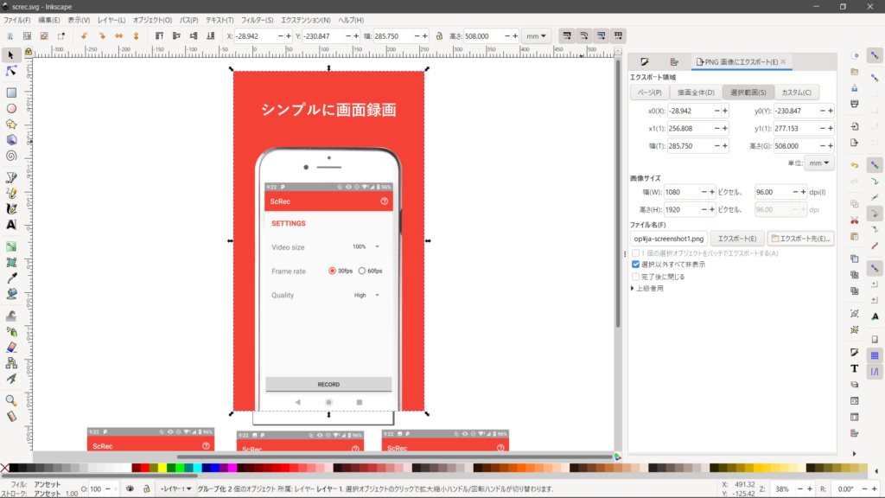This screenshot has height=498, width=885.
Task: Pick the pure red palette swatch
Action: coord(145,468)
